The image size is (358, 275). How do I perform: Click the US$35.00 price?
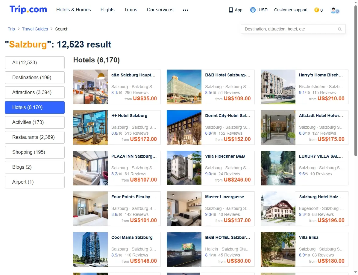145,99
